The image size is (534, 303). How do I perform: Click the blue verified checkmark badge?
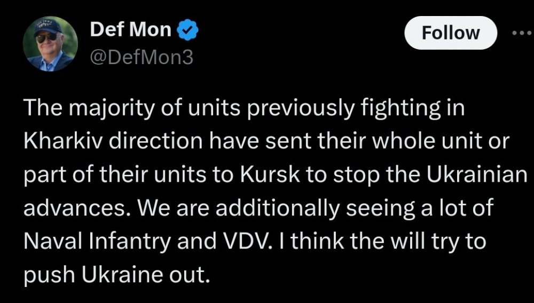coord(188,31)
